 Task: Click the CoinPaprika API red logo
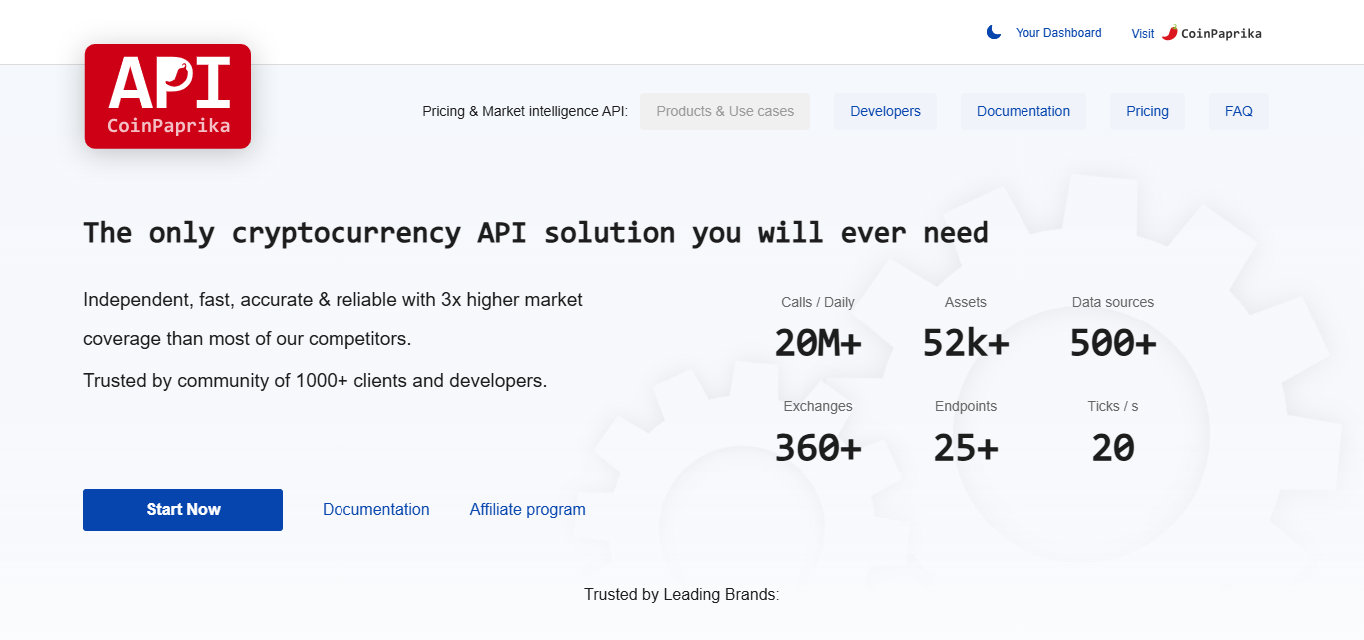[168, 96]
